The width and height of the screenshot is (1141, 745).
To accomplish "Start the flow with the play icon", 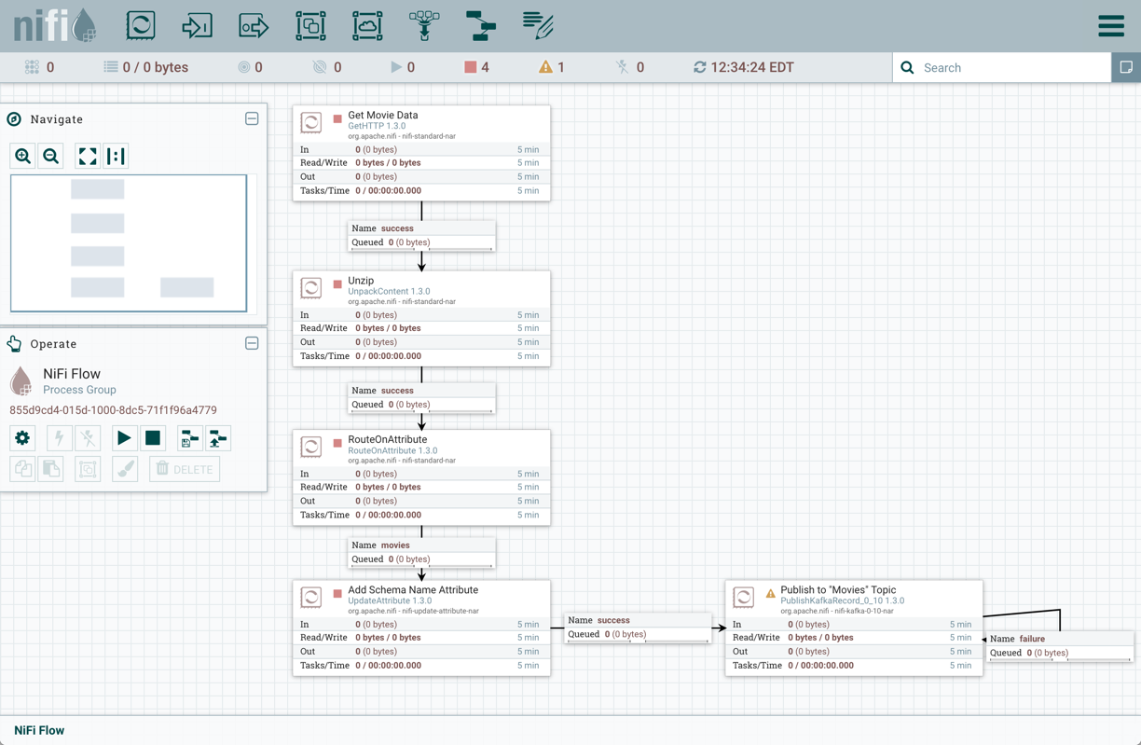I will pos(124,438).
